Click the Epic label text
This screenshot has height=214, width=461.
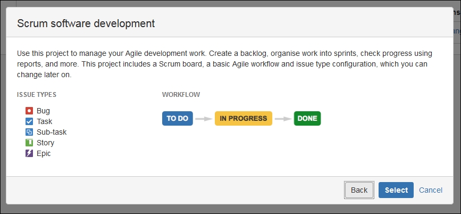[x=44, y=154]
